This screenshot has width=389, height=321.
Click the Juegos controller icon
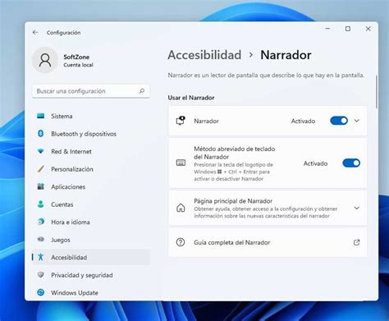click(41, 240)
